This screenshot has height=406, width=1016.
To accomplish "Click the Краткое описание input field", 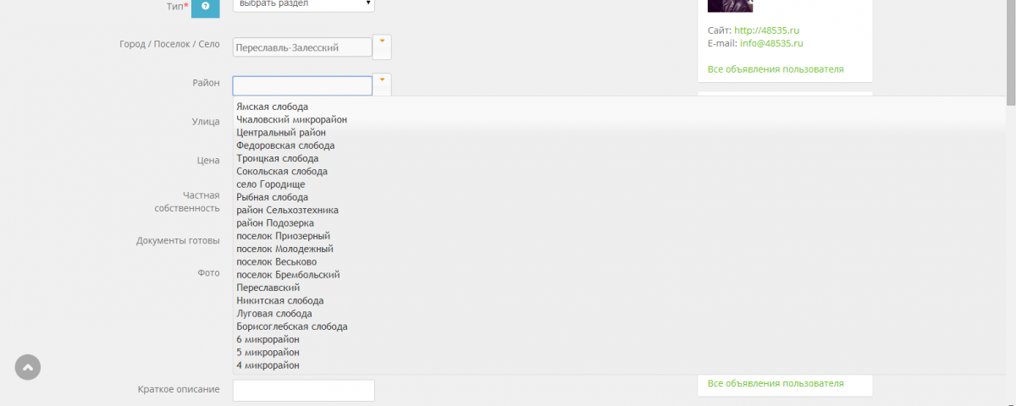I will coord(303,390).
